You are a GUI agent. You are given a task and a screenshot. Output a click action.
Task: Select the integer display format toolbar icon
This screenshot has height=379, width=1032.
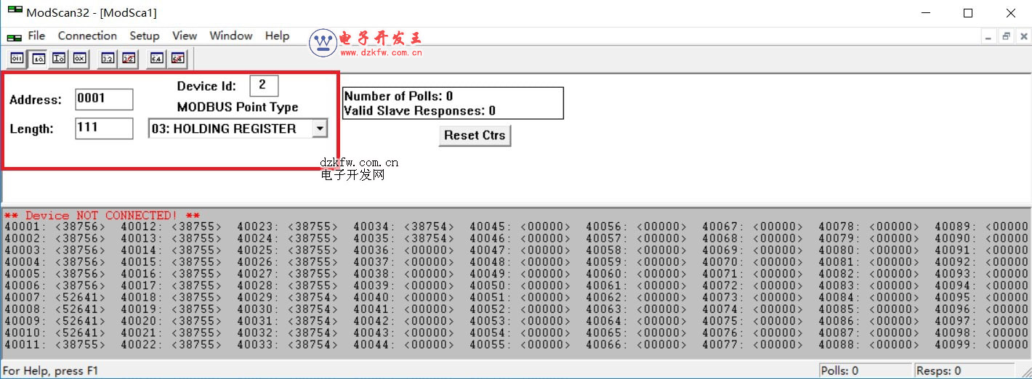tap(59, 58)
